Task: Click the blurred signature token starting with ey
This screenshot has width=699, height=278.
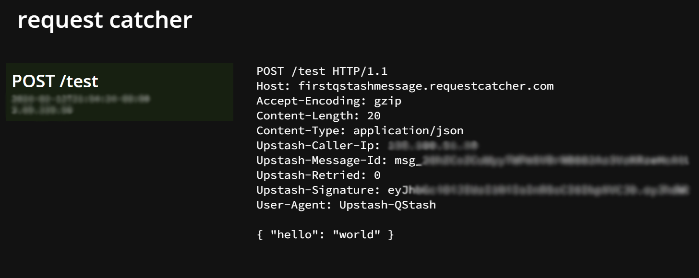Action: point(539,190)
